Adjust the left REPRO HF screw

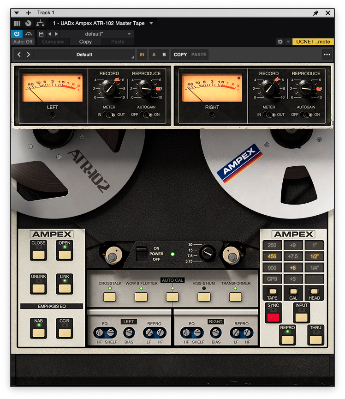pos(160,332)
